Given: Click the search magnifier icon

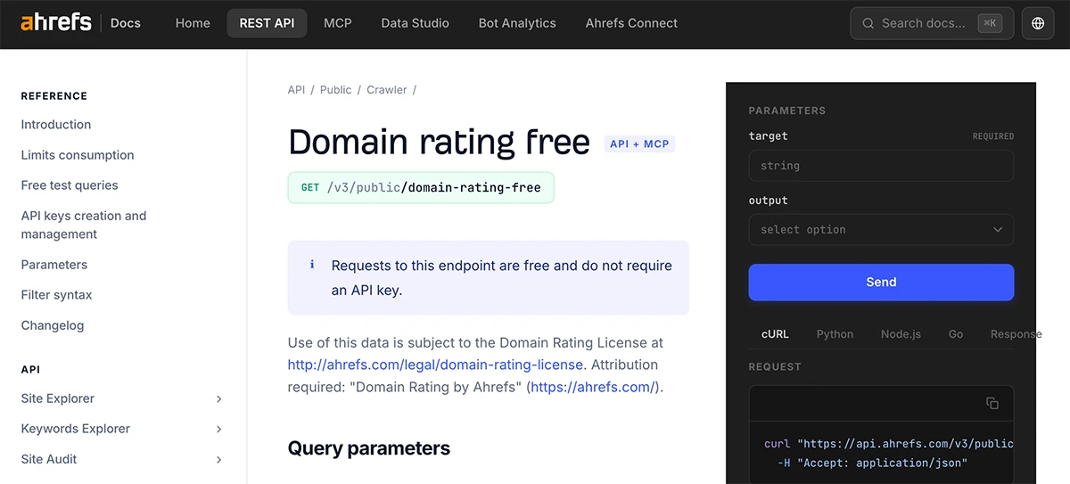Looking at the screenshot, I should pyautogui.click(x=868, y=23).
